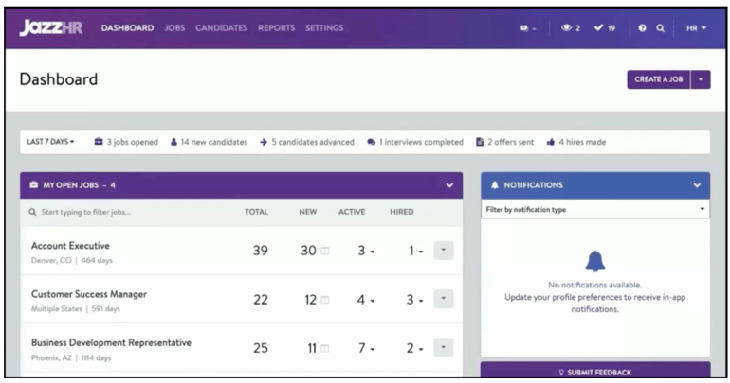Open the eye watch-list icon showing 2
Image resolution: width=730 pixels, height=383 pixels.
[x=571, y=28]
